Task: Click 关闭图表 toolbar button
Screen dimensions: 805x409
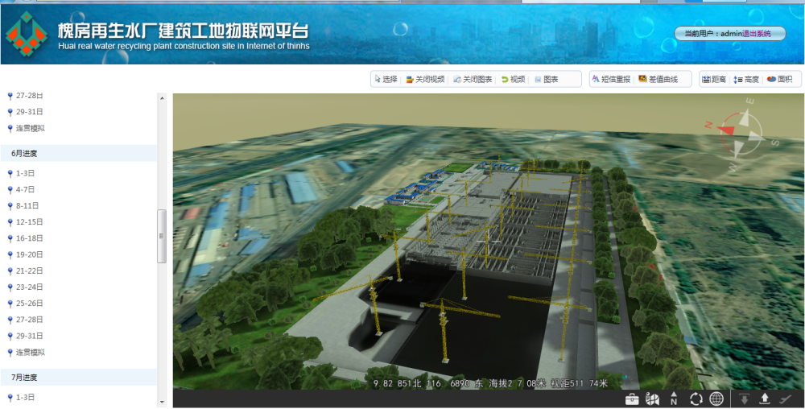Action: 473,80
